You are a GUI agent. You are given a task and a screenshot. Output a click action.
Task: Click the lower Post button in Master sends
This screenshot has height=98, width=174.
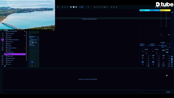click(167, 52)
